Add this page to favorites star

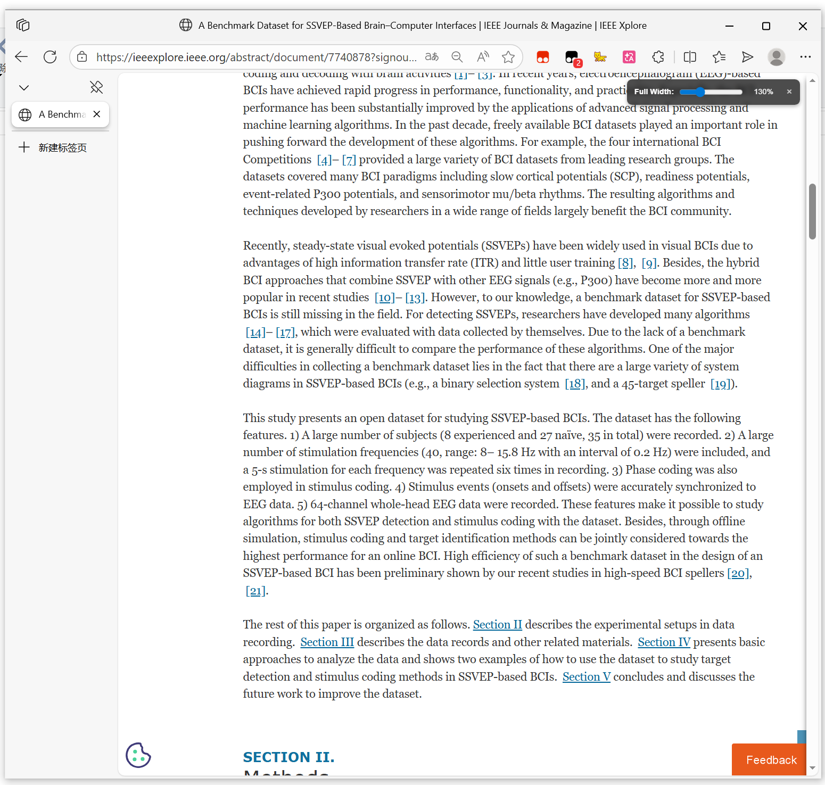(x=508, y=57)
